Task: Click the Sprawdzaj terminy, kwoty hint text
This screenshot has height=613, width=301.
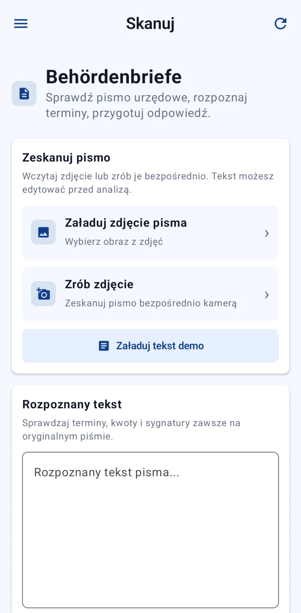Action: (131, 429)
